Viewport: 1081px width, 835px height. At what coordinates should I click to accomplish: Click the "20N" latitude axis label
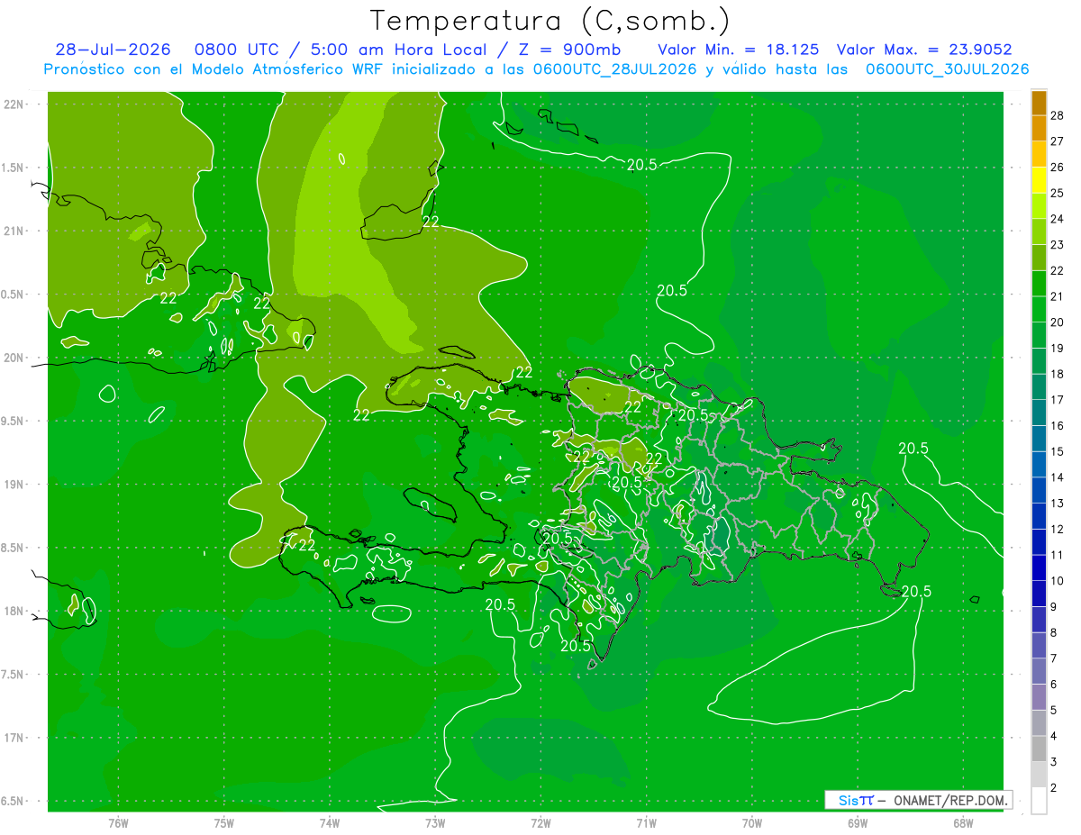pos(15,358)
